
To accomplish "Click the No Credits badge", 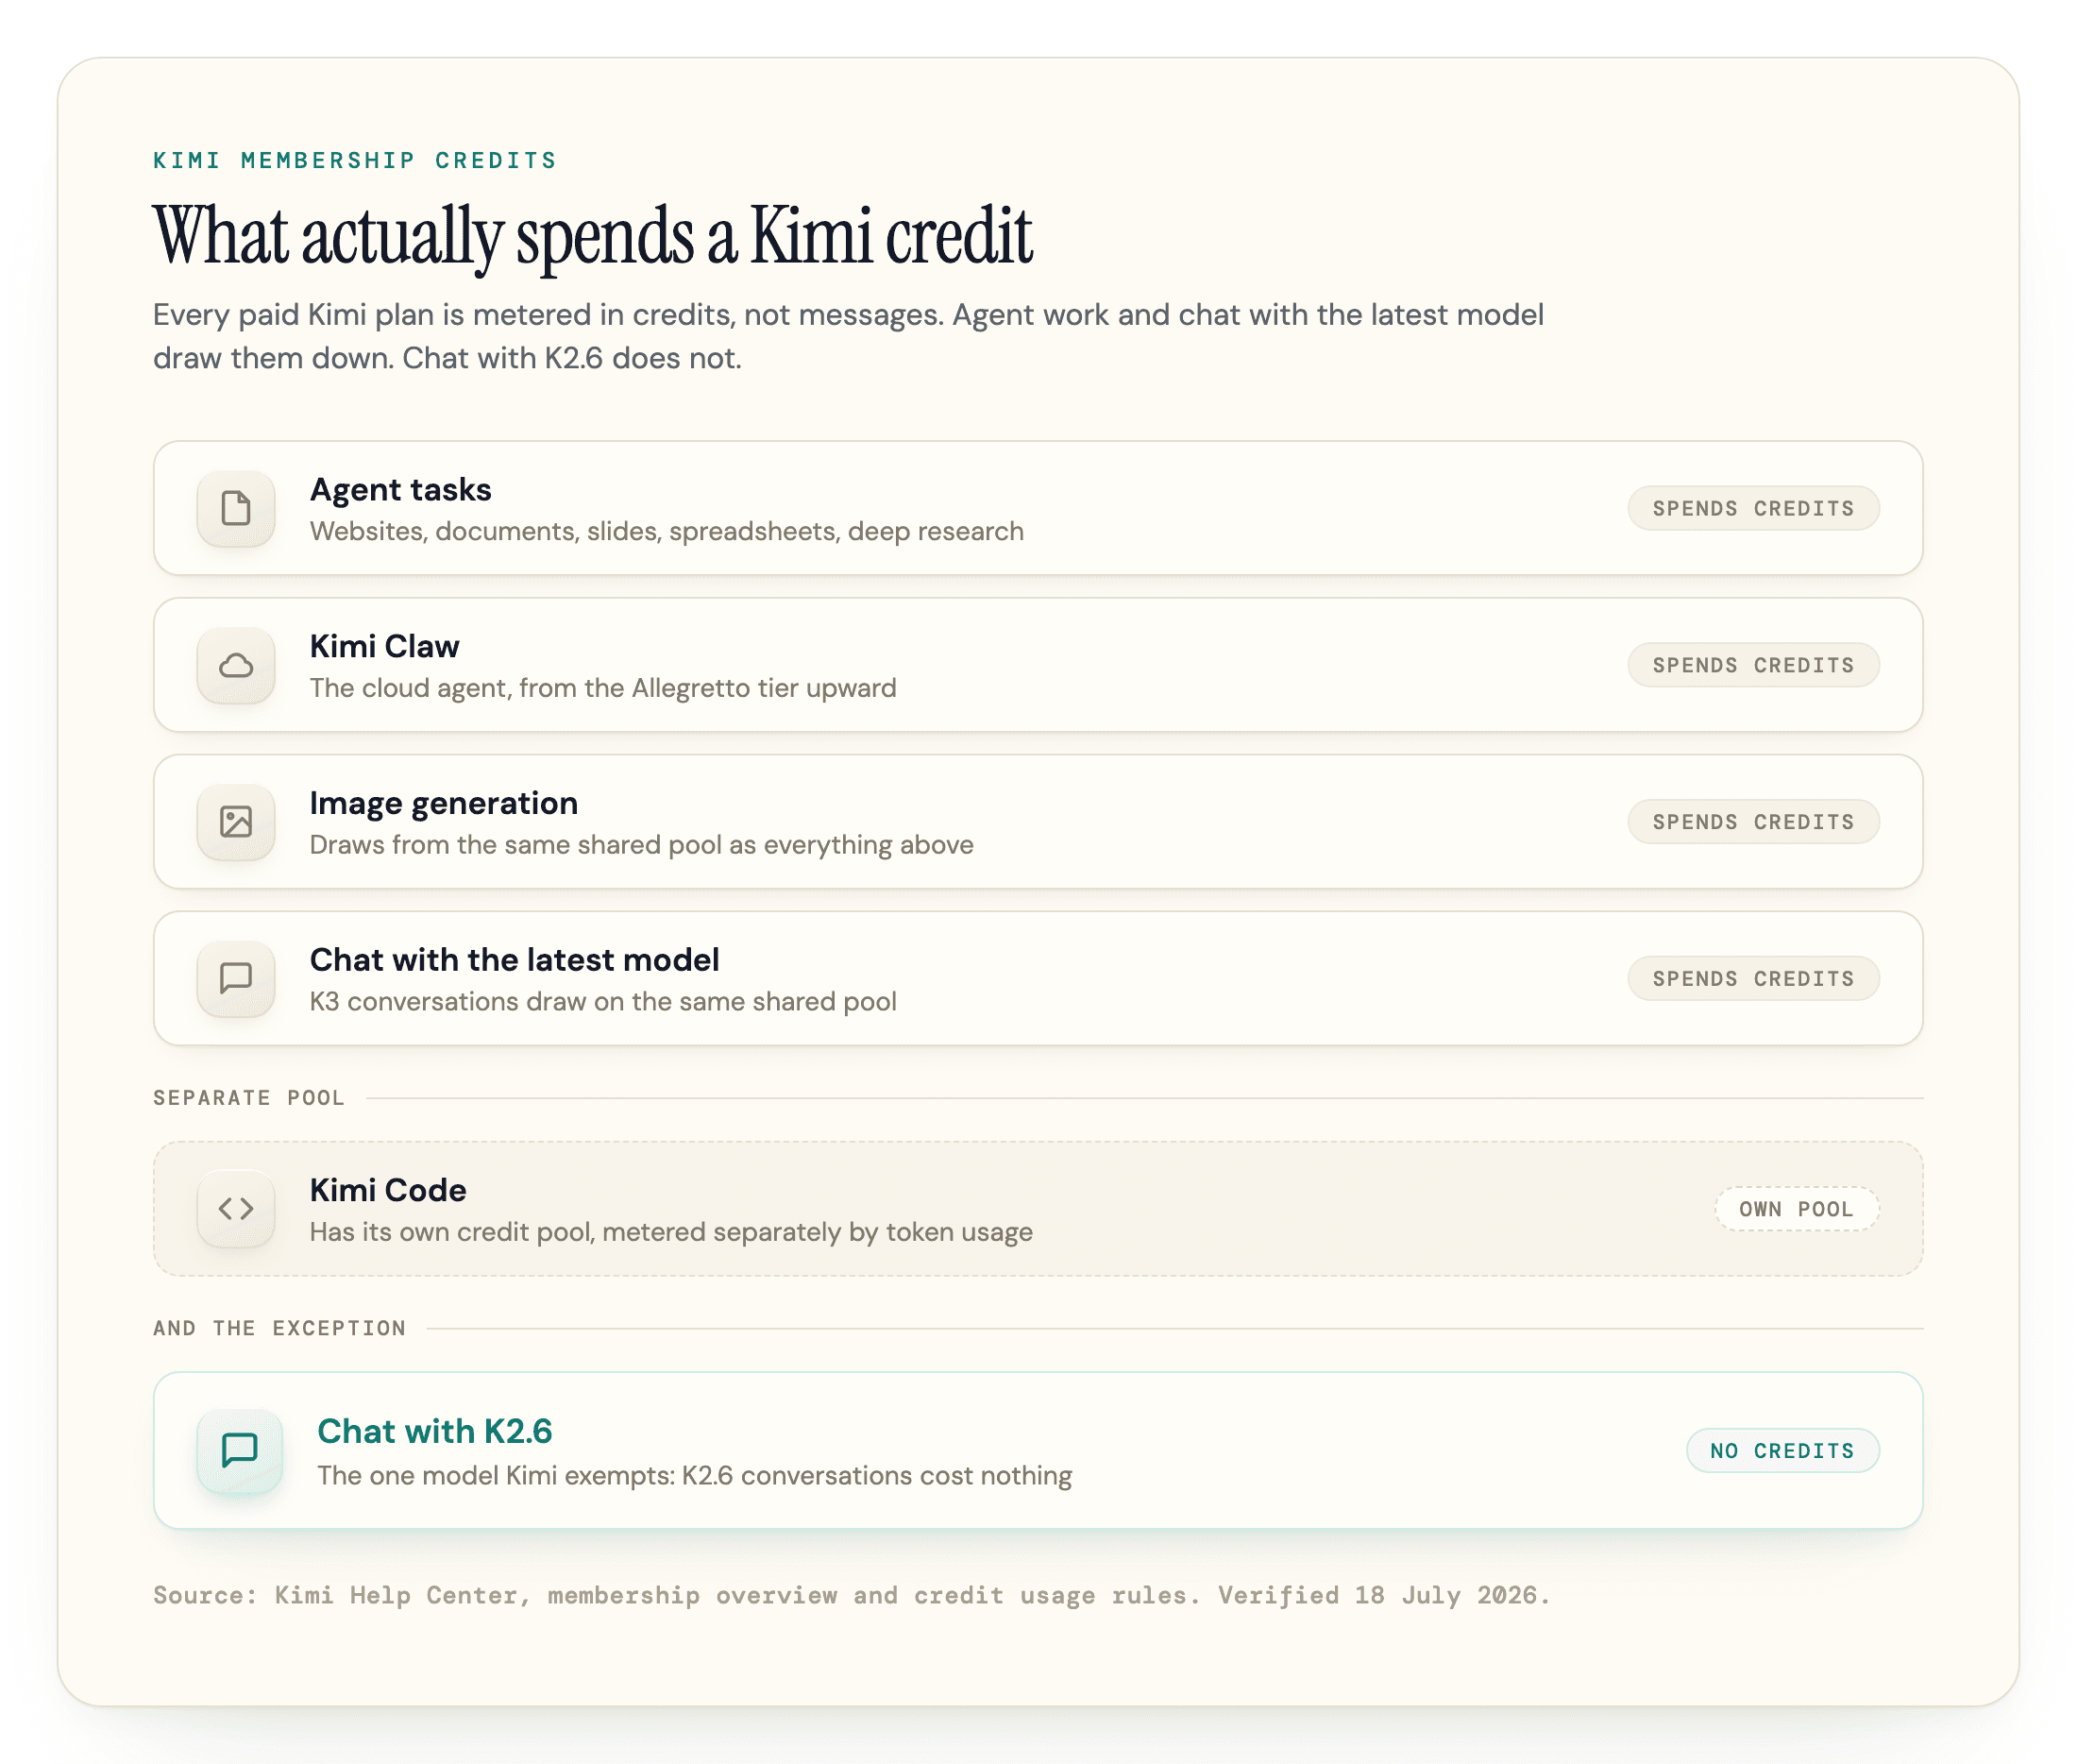I will [x=1782, y=1450].
